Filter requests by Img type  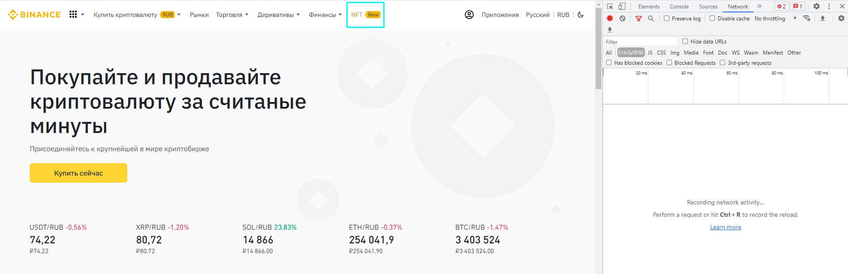tap(675, 52)
